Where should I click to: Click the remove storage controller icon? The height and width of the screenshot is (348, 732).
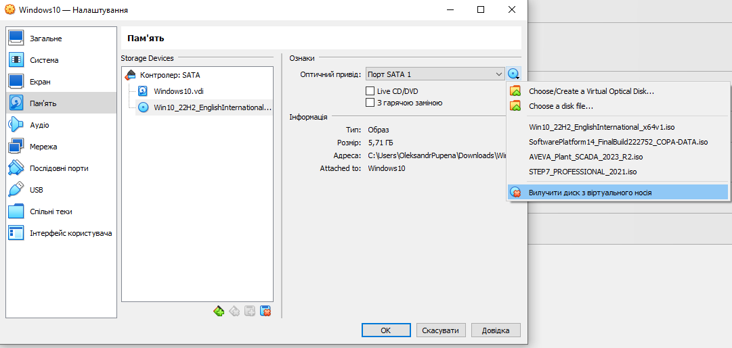(x=234, y=311)
